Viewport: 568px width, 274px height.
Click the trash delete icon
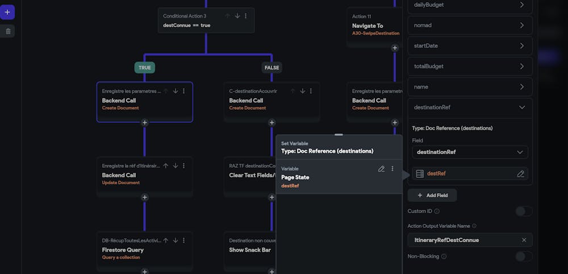(x=8, y=31)
